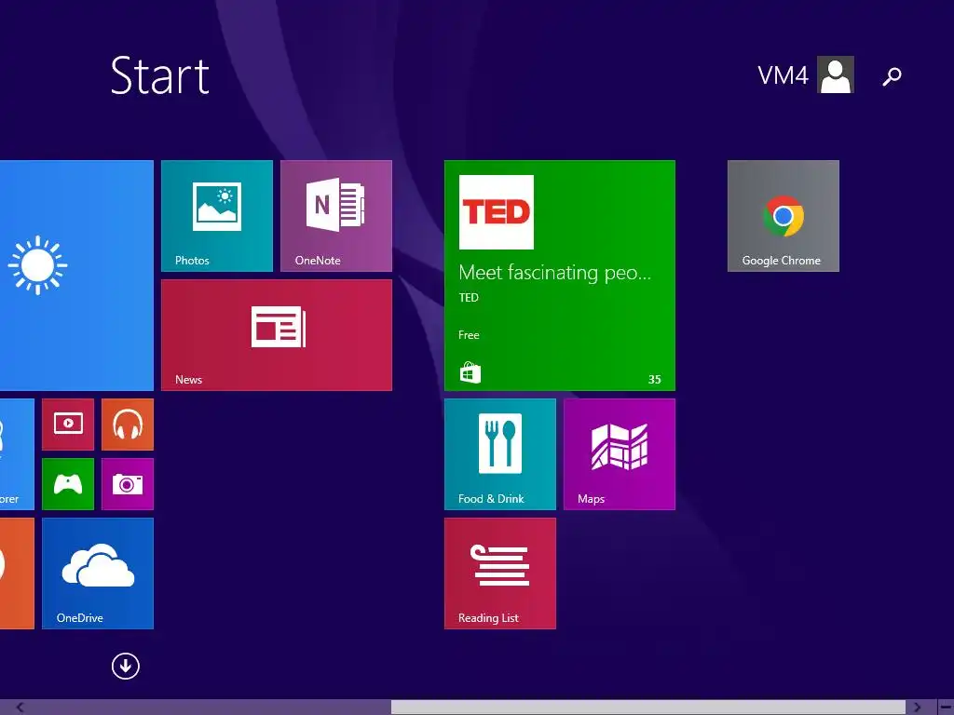954x715 pixels.
Task: Click the scrollbar left arrow
Action: 20,708
